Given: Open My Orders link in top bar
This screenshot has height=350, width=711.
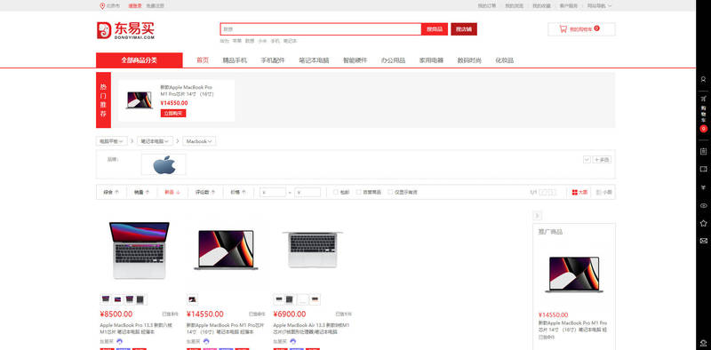Looking at the screenshot, I should [x=487, y=6].
